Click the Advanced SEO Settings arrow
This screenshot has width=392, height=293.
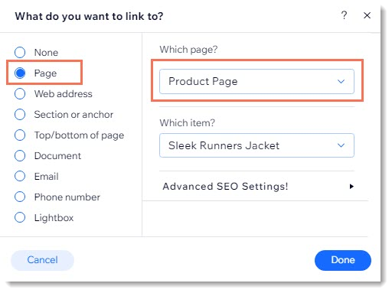(x=351, y=187)
